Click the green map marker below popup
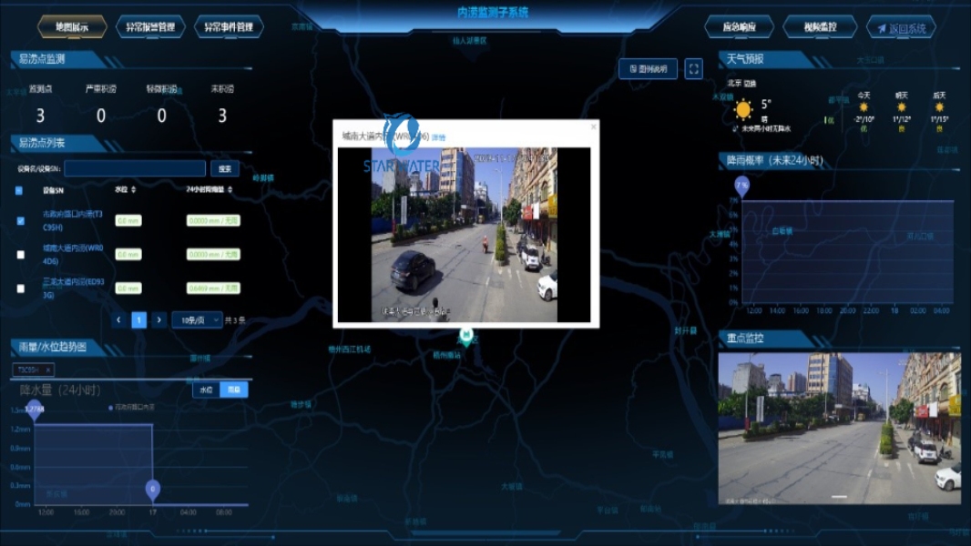The height and width of the screenshot is (546, 971). coord(466,337)
